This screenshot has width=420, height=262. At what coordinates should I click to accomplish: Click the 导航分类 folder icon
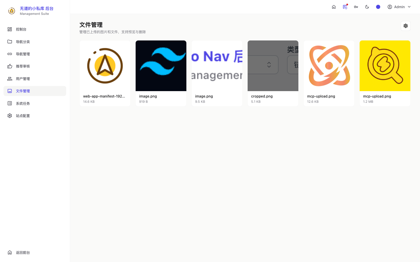click(10, 42)
